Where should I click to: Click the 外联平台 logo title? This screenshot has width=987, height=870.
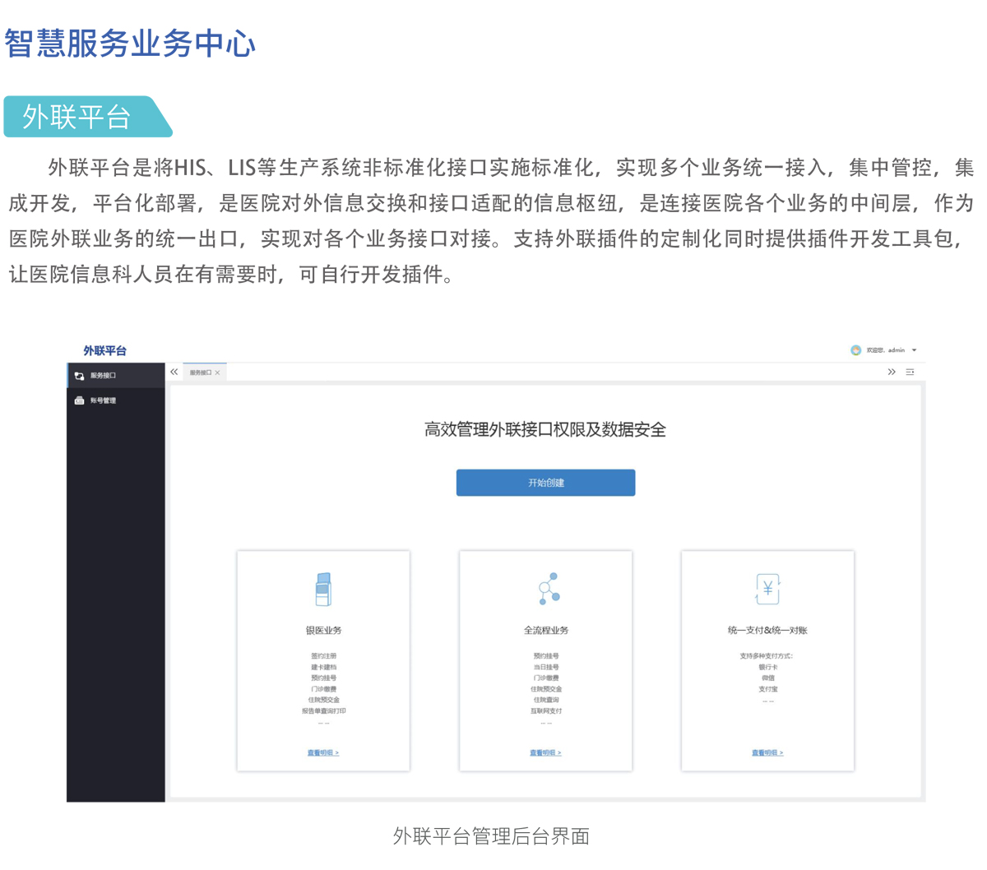(104, 350)
